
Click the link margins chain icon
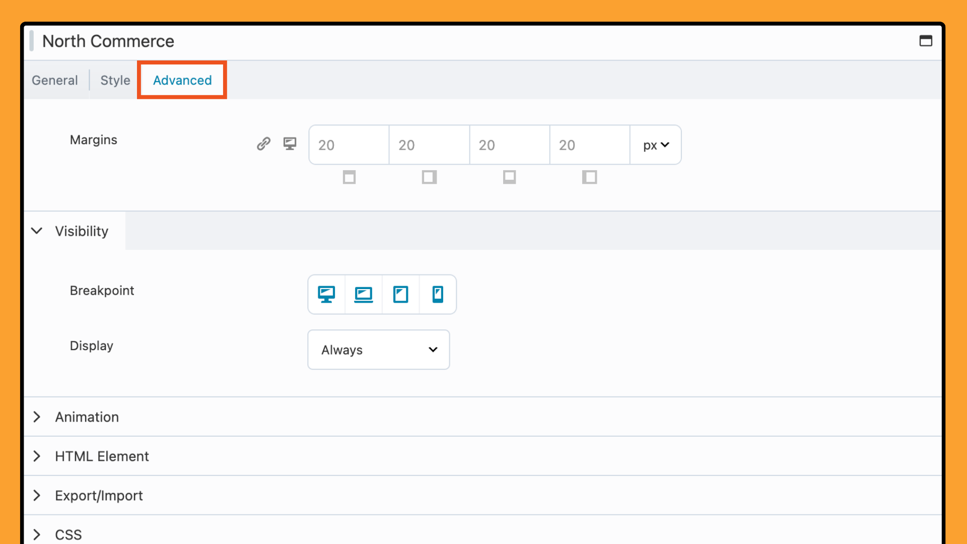coord(263,144)
